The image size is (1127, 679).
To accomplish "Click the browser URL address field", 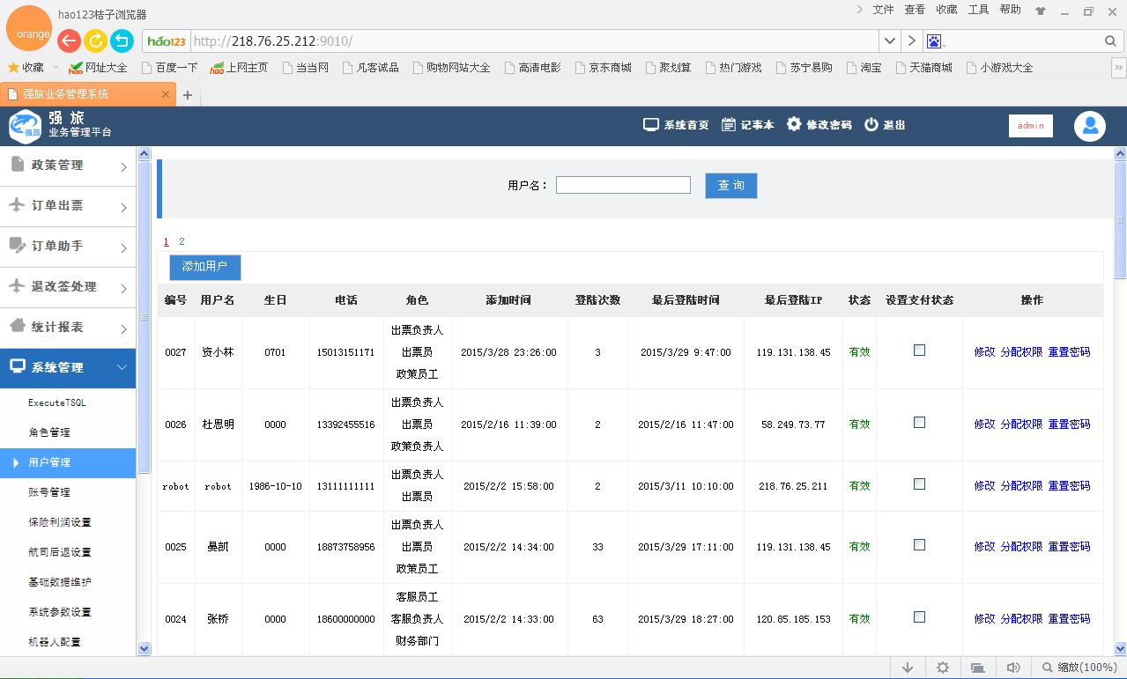I will pos(534,41).
